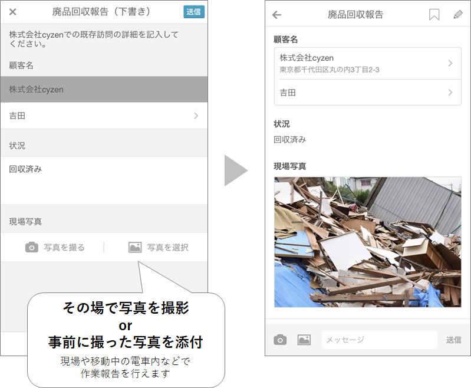This screenshot has width=471, height=388.
Task: Expand chevron on draft 吉田 row
Action: [x=196, y=116]
